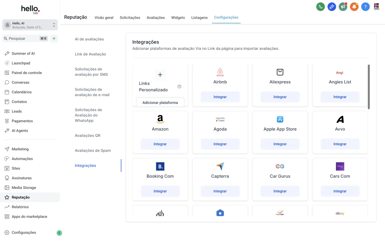This screenshot has height=241, width=385.
Task: Click the green phone call icon
Action: pos(321,7)
